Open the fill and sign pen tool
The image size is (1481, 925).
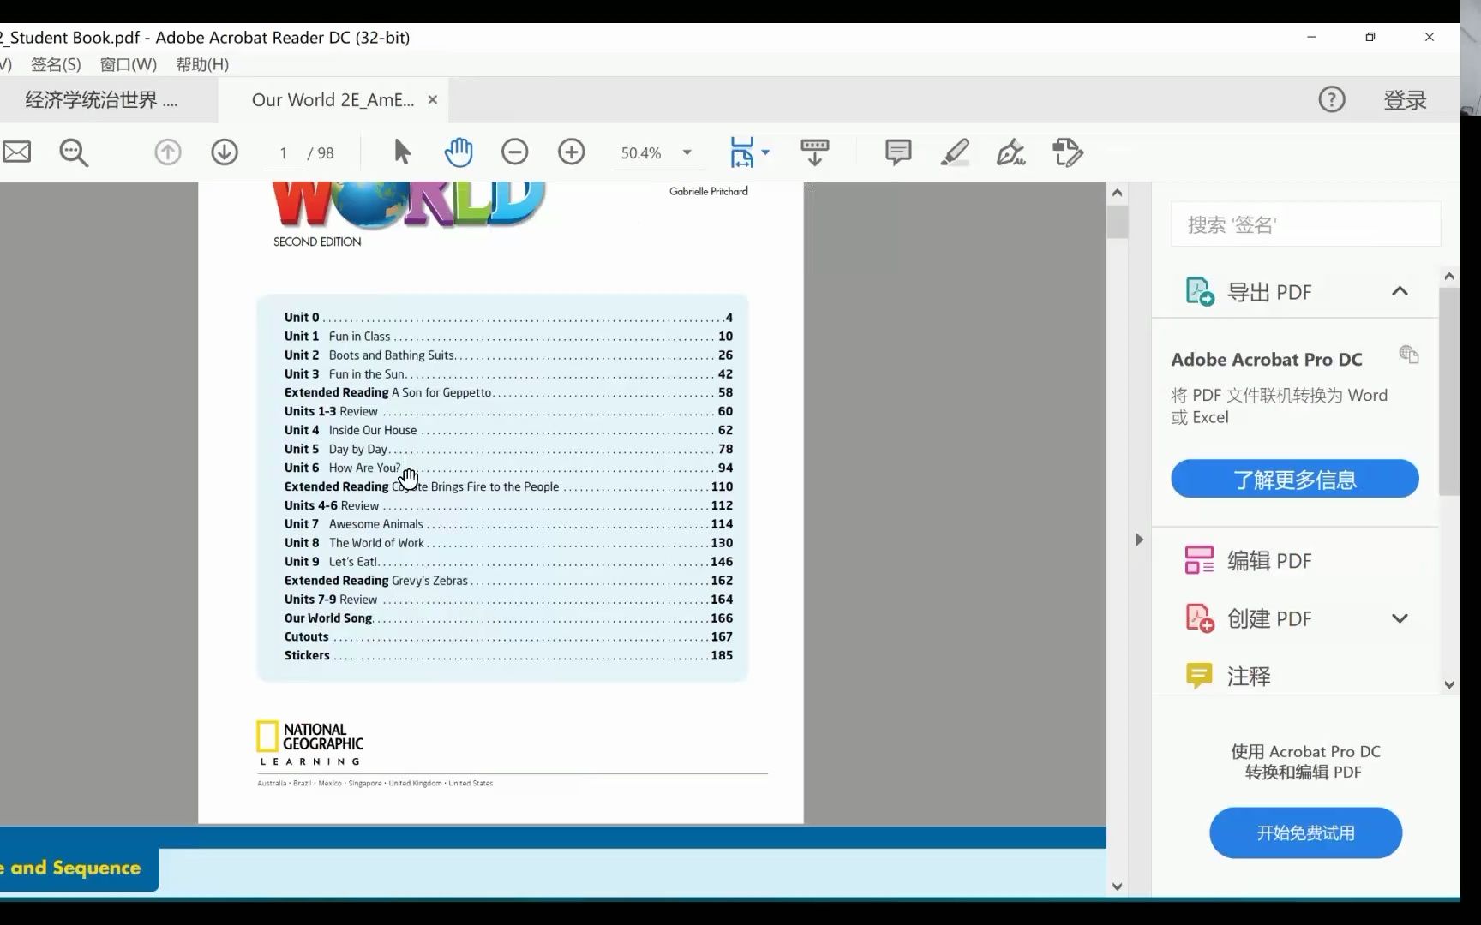[1011, 152]
